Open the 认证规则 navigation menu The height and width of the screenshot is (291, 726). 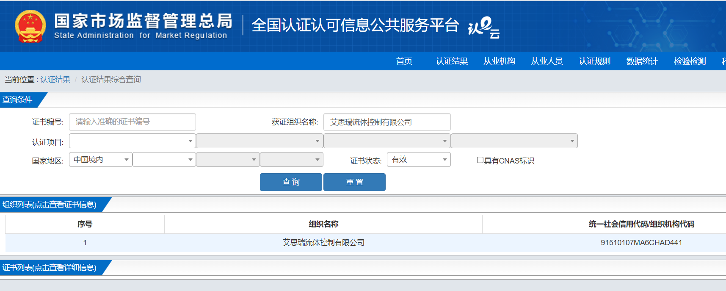[x=594, y=61]
